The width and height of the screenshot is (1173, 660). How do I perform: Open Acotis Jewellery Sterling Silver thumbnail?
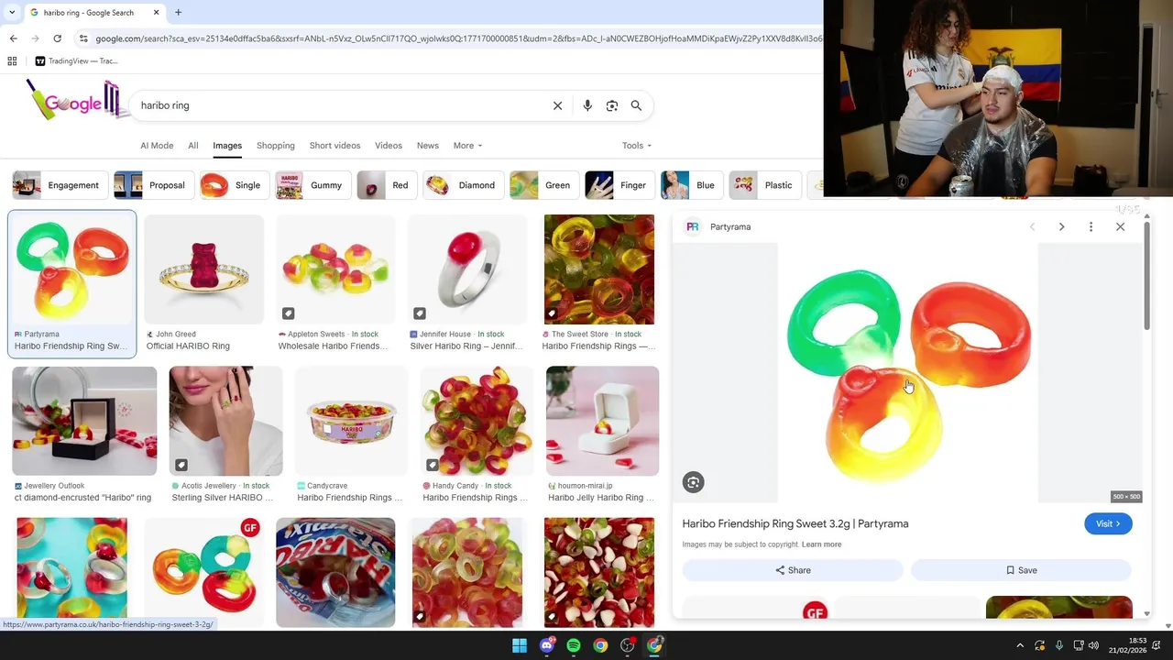click(225, 421)
